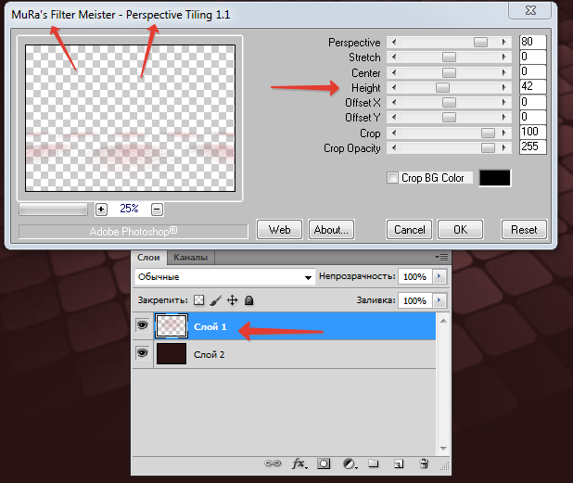Delete layer with trash icon
Viewport: 573px width, 483px height.
pos(423,463)
